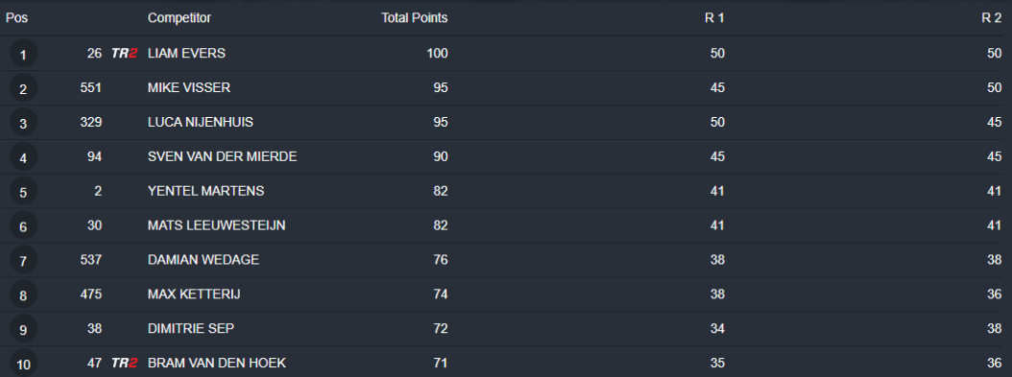Click the TR2 logo beside Bram van den Hoek
1012x377 pixels.
pyautogui.click(x=124, y=364)
